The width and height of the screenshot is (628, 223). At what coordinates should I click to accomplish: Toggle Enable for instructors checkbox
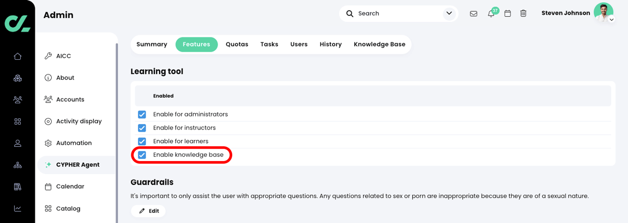142,128
